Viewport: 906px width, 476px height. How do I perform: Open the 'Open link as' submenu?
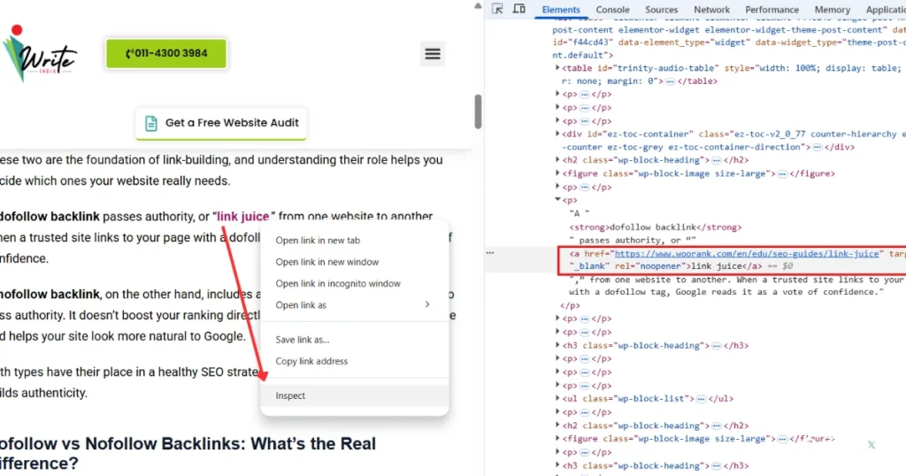354,305
